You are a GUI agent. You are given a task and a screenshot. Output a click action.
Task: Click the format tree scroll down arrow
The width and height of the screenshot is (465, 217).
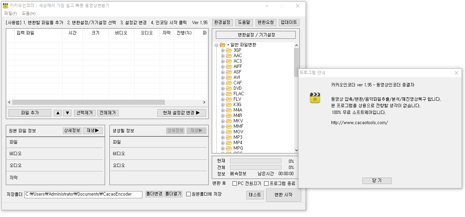[296, 150]
